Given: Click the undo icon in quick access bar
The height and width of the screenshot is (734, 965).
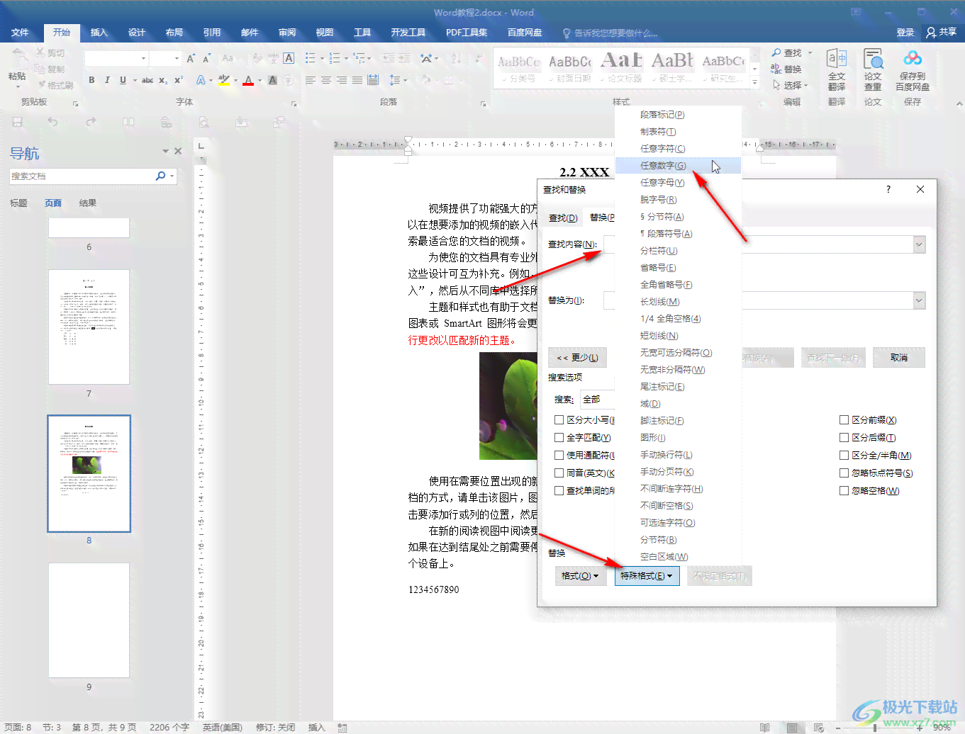Looking at the screenshot, I should (x=53, y=122).
